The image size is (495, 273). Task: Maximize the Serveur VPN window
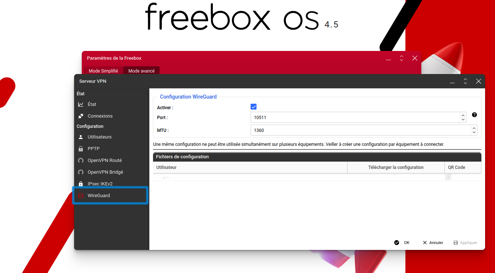(465, 81)
